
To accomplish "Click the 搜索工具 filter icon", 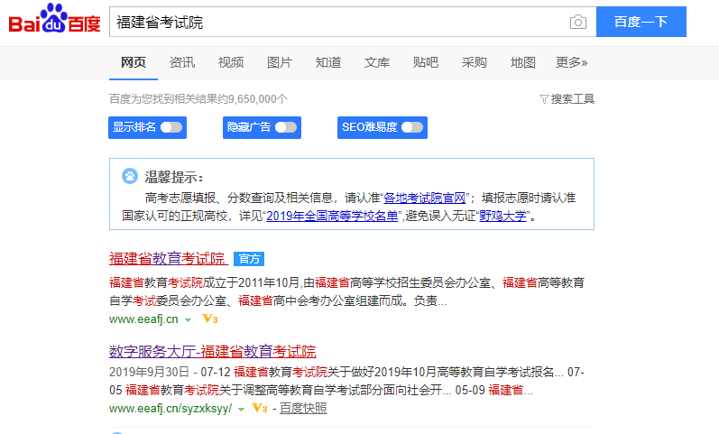I will coord(544,99).
